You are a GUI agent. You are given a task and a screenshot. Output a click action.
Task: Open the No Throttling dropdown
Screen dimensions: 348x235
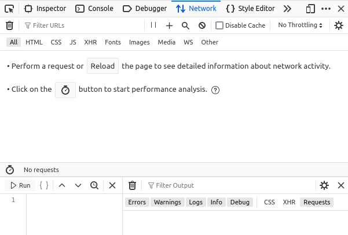tap(301, 25)
